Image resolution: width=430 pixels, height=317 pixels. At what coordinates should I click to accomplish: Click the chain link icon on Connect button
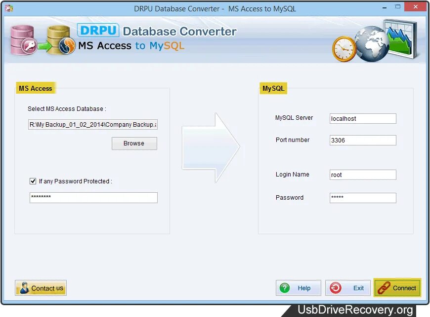pyautogui.click(x=384, y=288)
